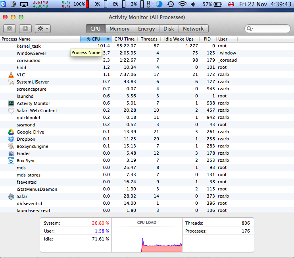The width and height of the screenshot is (294, 258).
Task: Click the iStat network speed readout
Action: [x=66, y=4]
